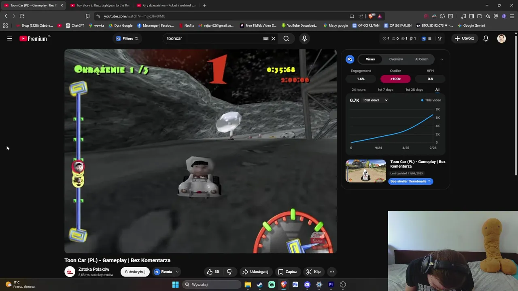Clear the search text with the X icon

[273, 38]
